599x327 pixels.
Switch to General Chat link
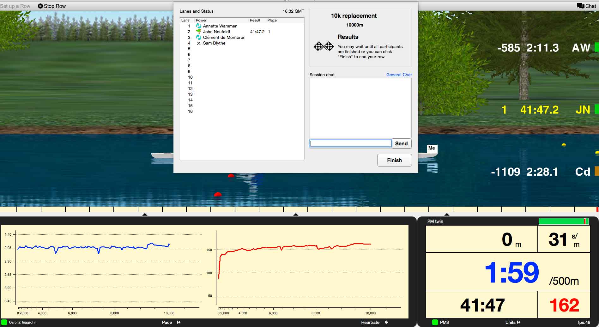tap(399, 75)
